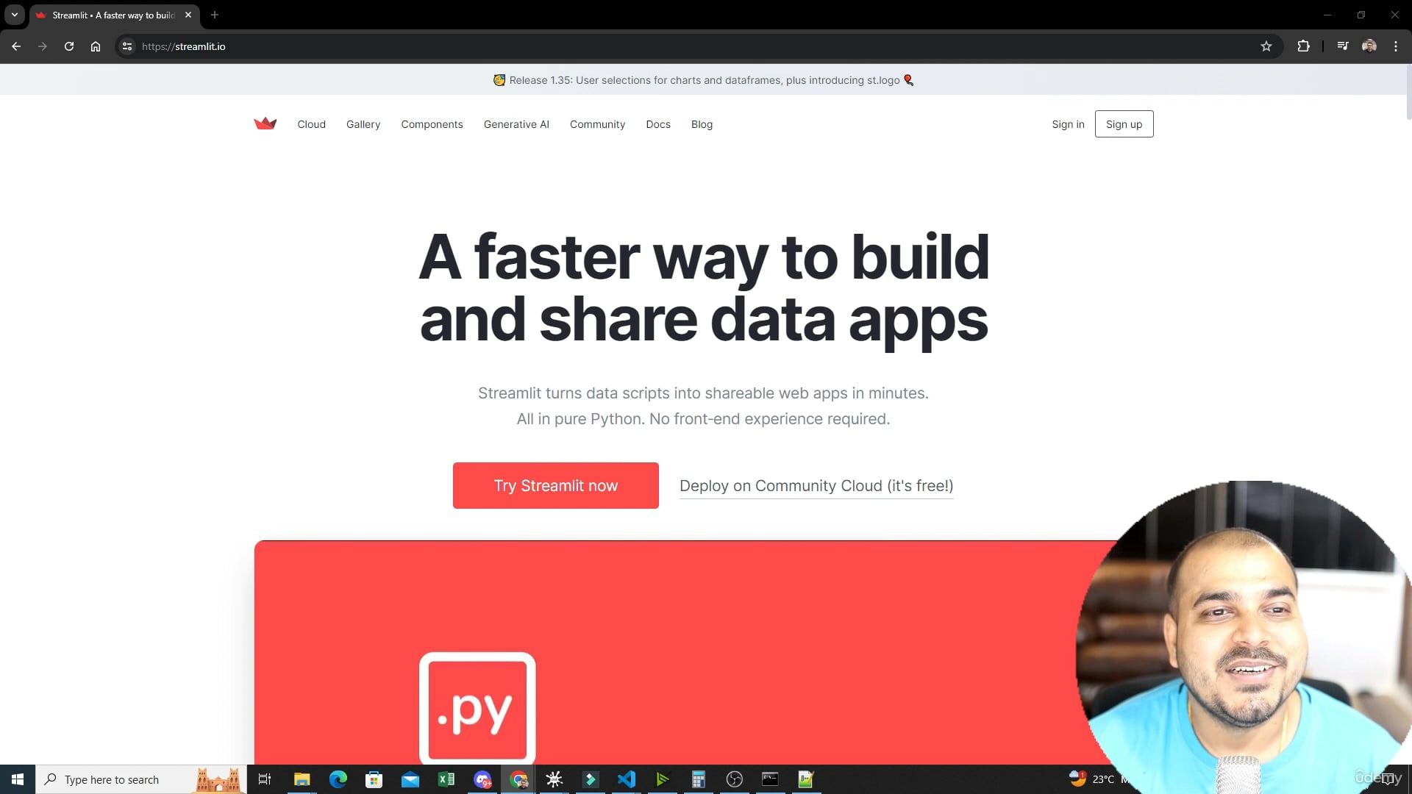
Task: Open the Chrome profile avatar
Action: [x=1369, y=46]
